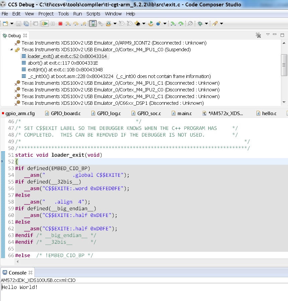
Task: Click the green Resume button in toolbar
Action: pyautogui.click(x=45, y=23)
